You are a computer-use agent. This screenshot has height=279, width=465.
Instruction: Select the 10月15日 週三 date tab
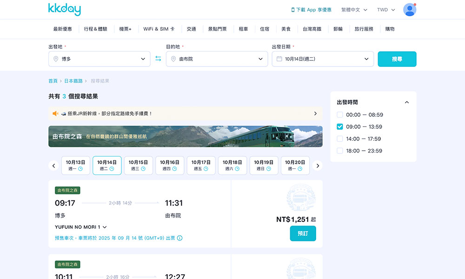click(139, 166)
